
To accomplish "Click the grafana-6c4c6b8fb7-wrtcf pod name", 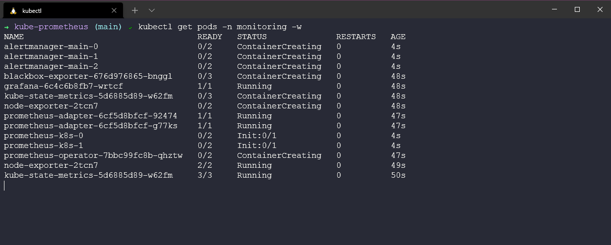I will click(x=63, y=86).
